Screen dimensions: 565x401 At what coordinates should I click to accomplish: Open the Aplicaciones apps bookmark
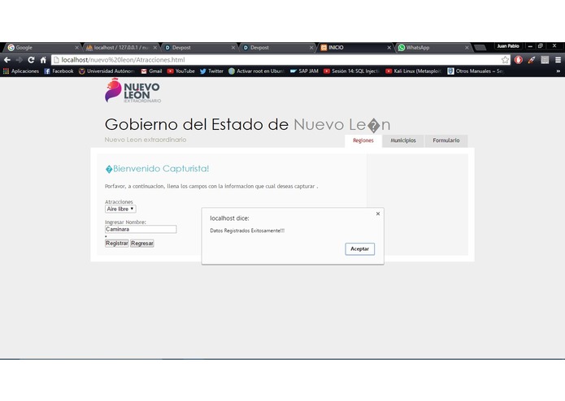click(21, 71)
